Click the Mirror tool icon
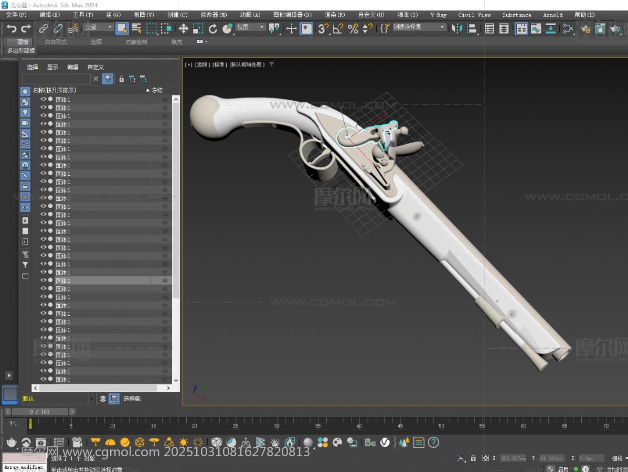The image size is (628, 472). pyautogui.click(x=457, y=28)
